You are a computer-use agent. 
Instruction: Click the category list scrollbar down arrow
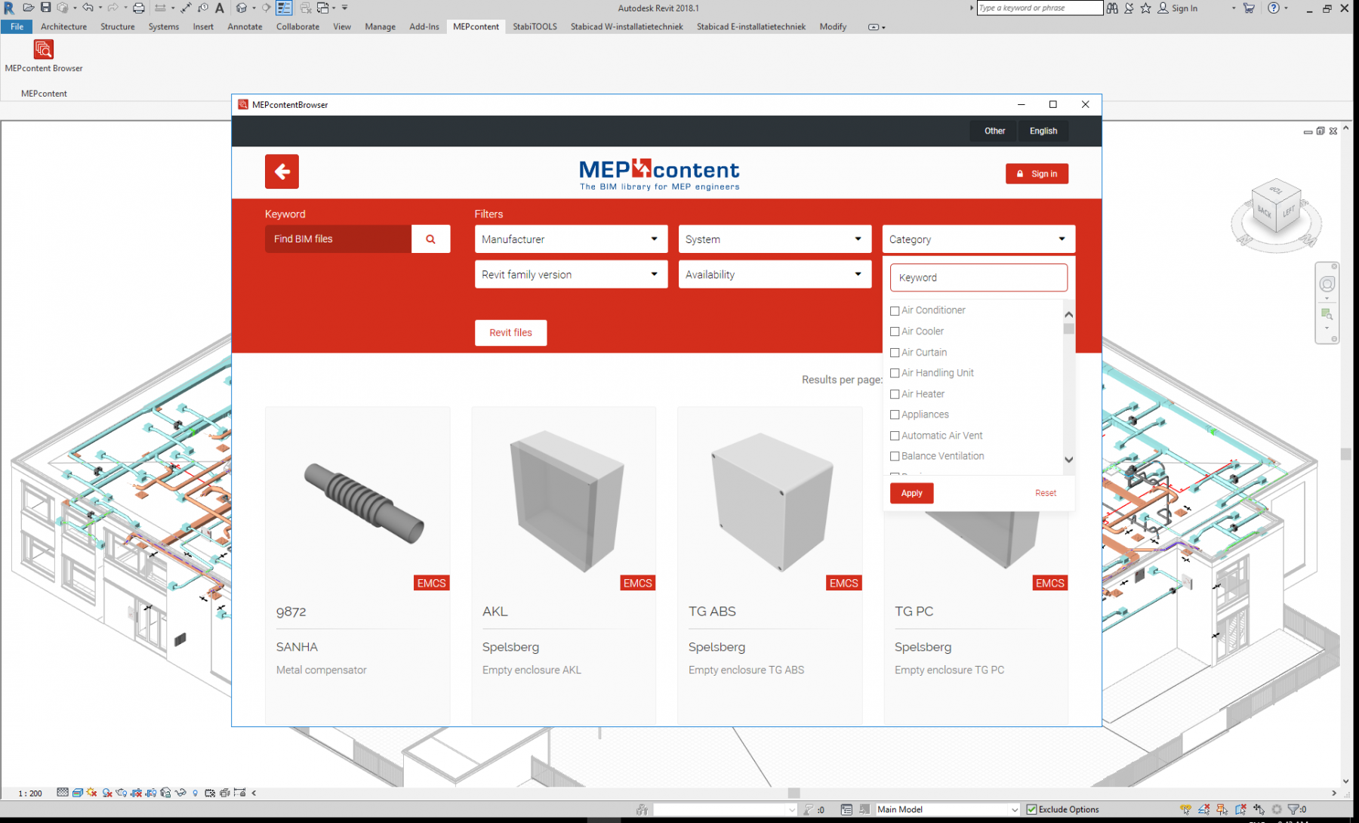(1068, 459)
